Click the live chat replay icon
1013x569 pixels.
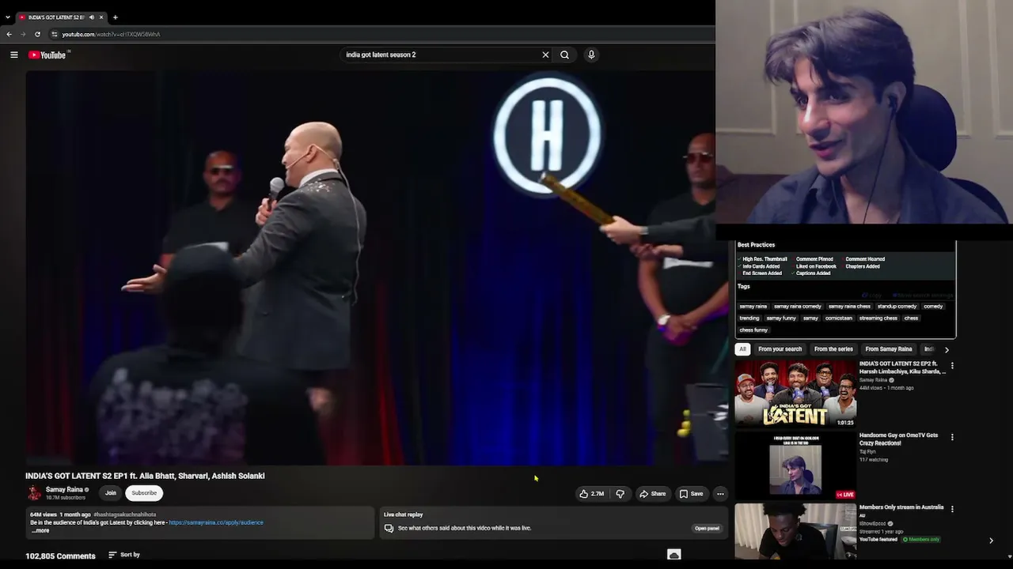click(389, 528)
